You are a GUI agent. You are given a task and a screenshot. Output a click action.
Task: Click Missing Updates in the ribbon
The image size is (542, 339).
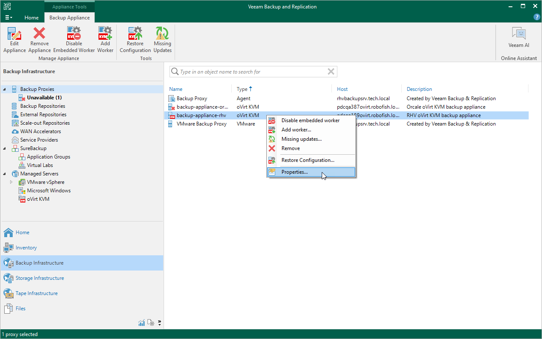pos(162,40)
